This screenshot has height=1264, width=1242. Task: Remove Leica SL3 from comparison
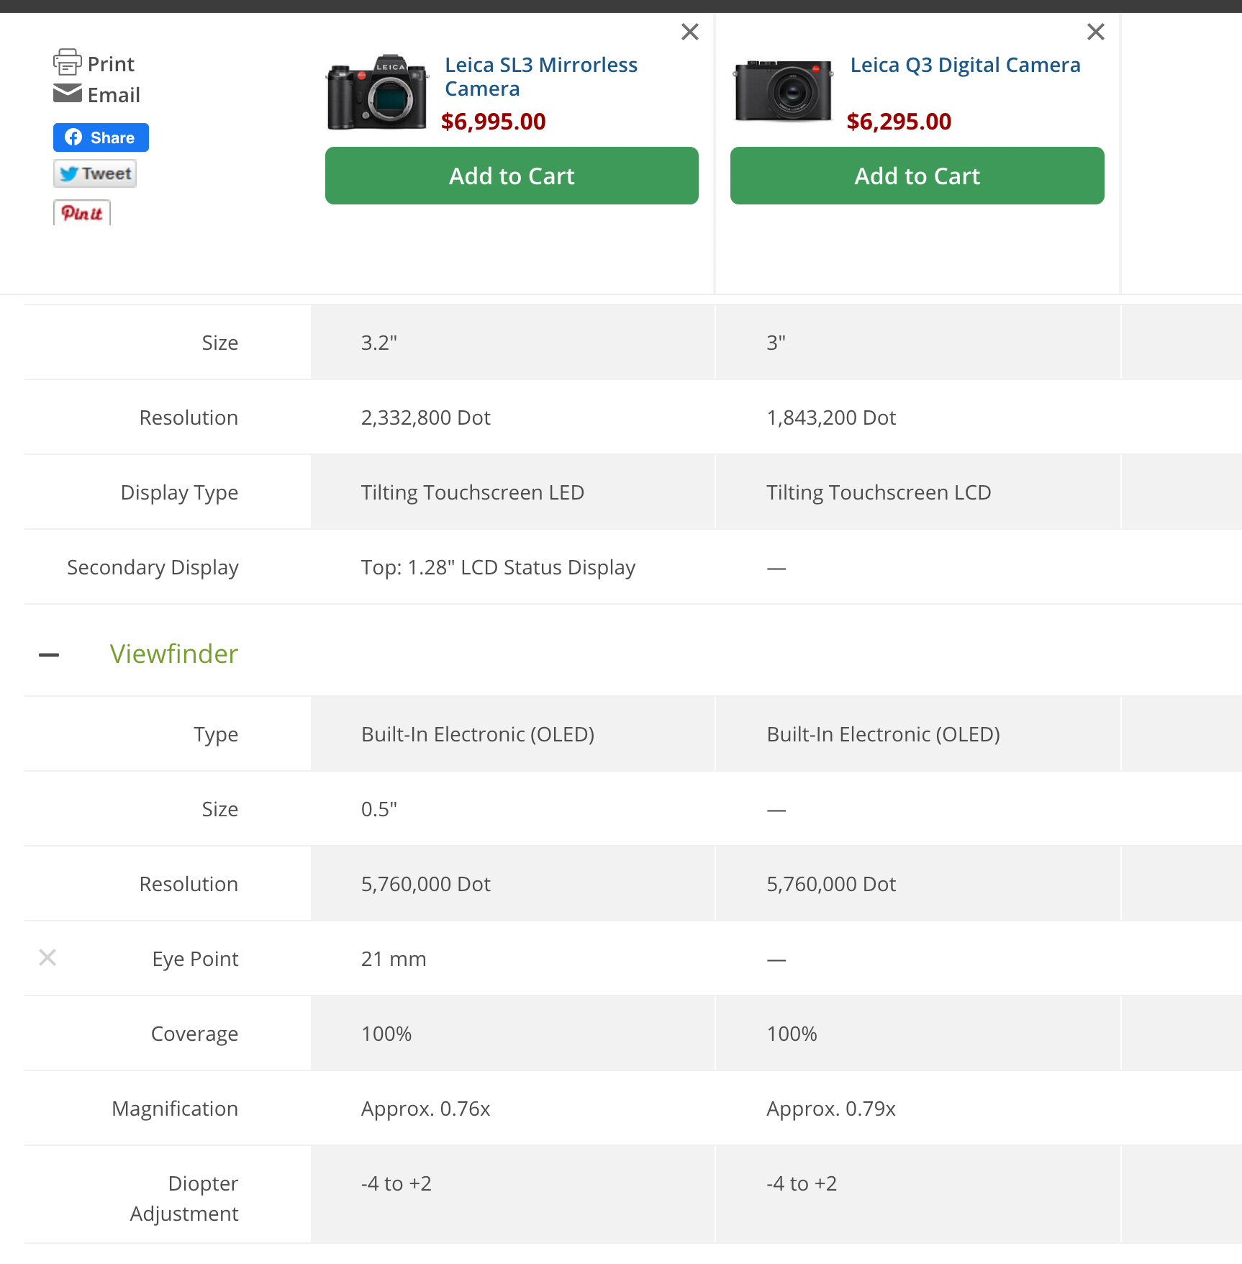pyautogui.click(x=689, y=32)
